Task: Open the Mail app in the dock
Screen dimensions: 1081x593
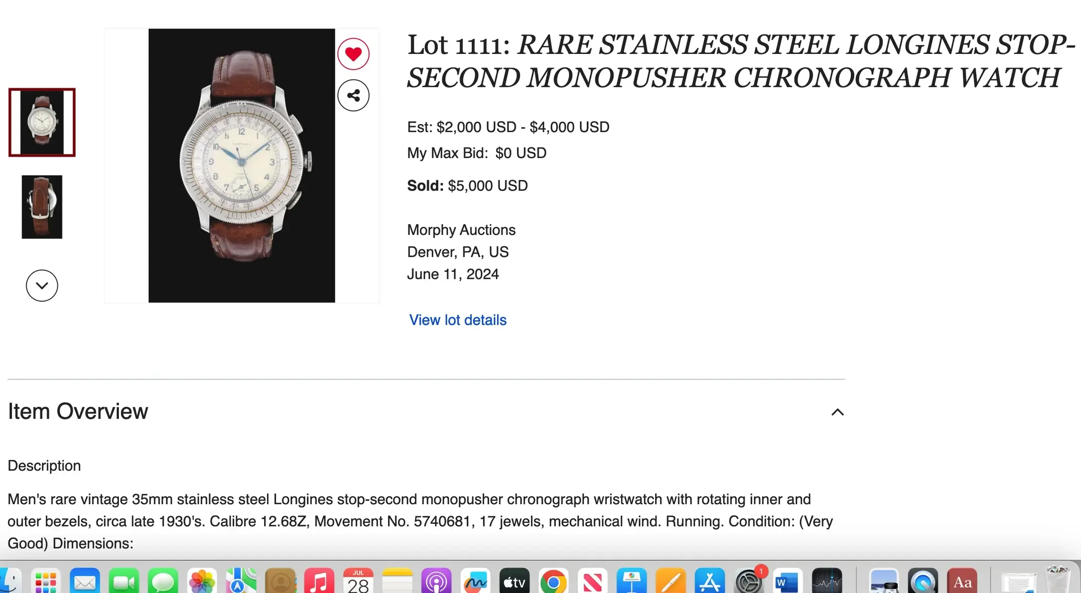Action: coord(85,582)
